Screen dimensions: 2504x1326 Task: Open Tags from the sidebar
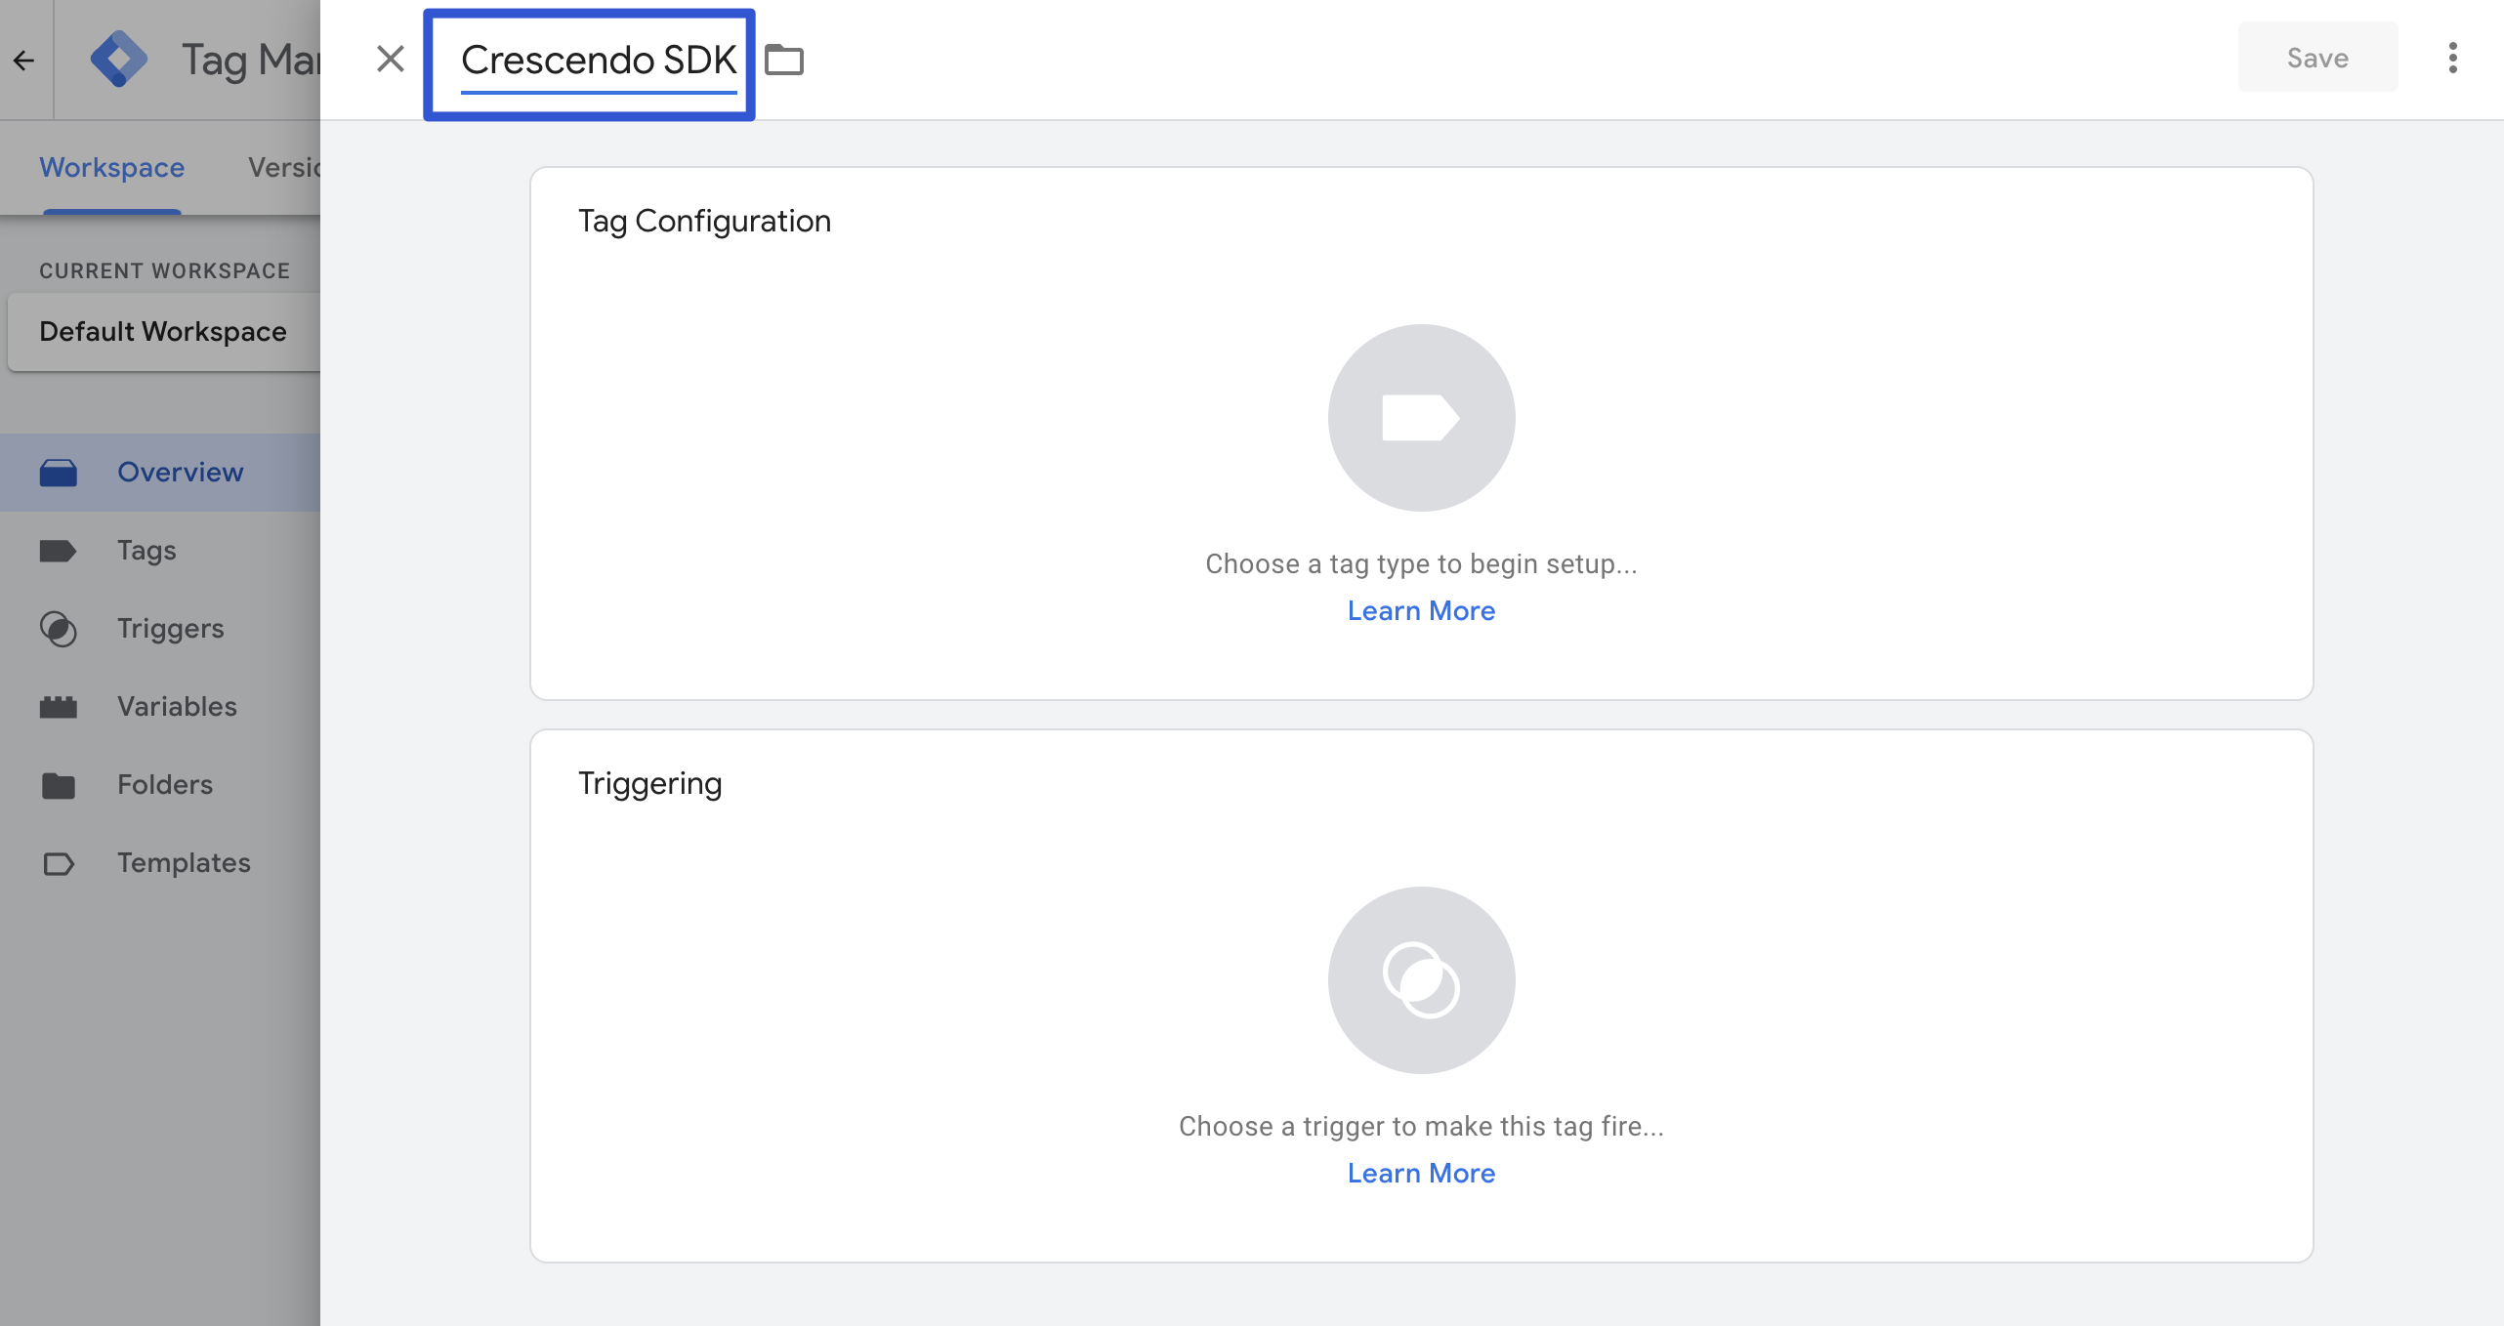(x=146, y=551)
